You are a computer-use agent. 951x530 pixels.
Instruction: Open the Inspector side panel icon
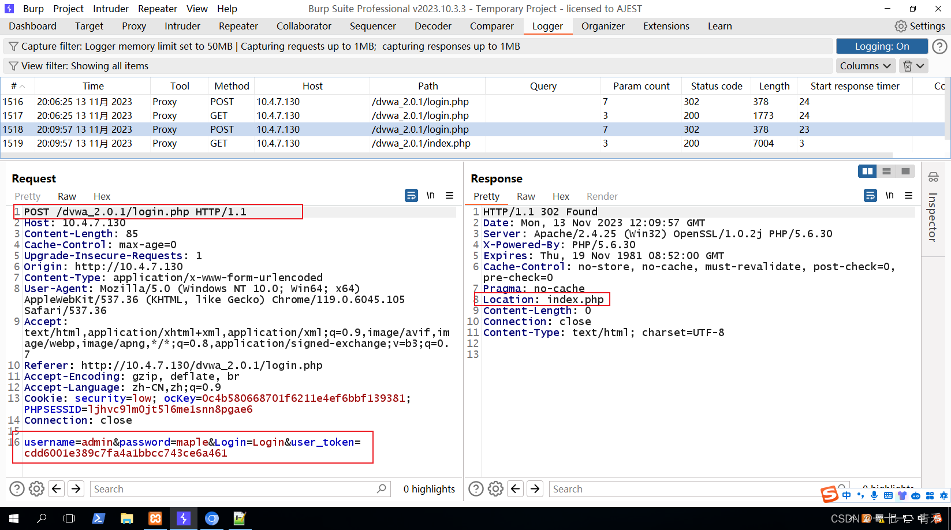click(933, 177)
